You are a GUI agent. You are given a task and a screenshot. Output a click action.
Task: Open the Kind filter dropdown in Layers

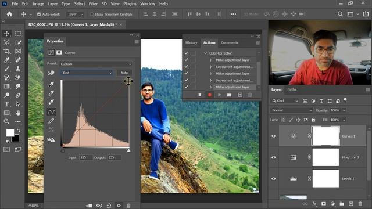coord(284,101)
